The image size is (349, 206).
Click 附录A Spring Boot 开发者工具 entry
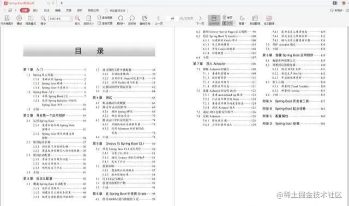[294, 101]
